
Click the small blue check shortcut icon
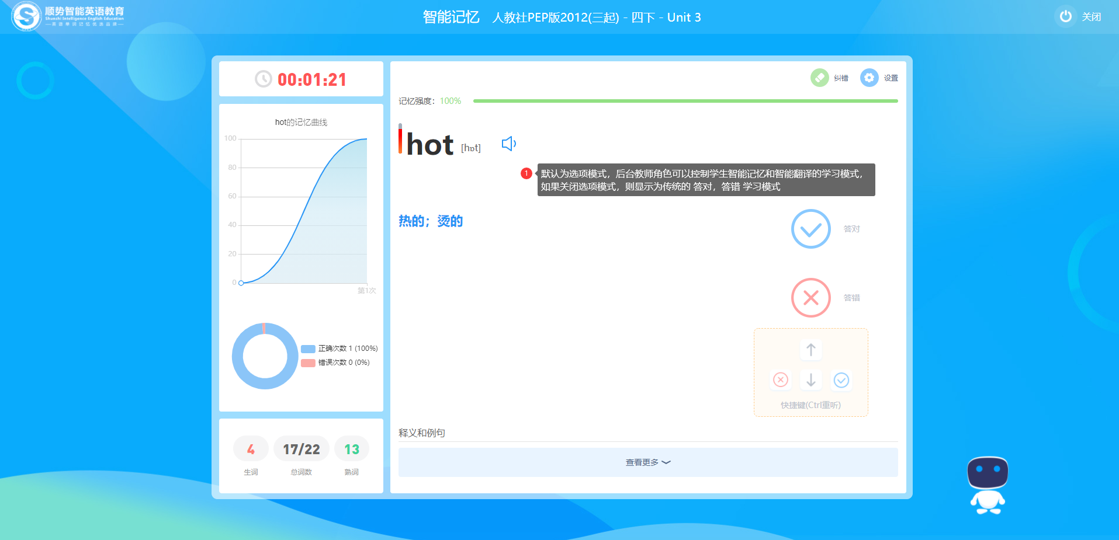coord(841,380)
